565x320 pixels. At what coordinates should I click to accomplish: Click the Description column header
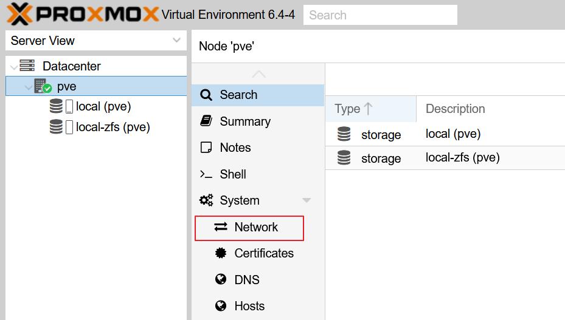(x=455, y=109)
